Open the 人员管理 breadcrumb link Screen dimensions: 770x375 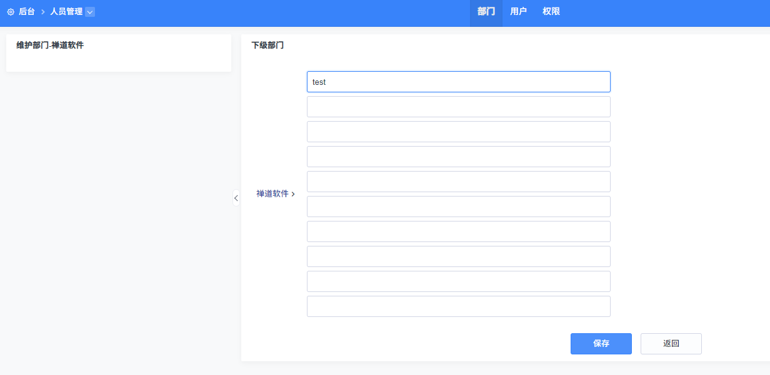click(x=66, y=12)
